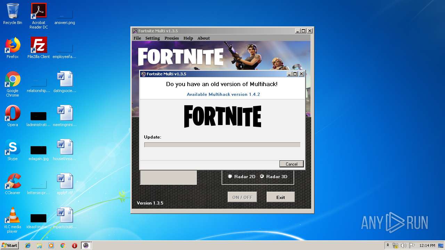Open Action Center flag icon
The height and width of the screenshot is (250, 445).
[412, 245]
